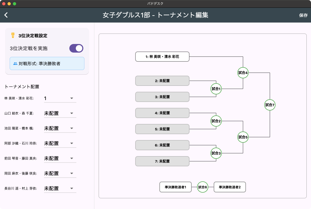Select the 準決勝敗退者2 box
Image resolution: width=311 pixels, height=209 pixels.
[230, 187]
